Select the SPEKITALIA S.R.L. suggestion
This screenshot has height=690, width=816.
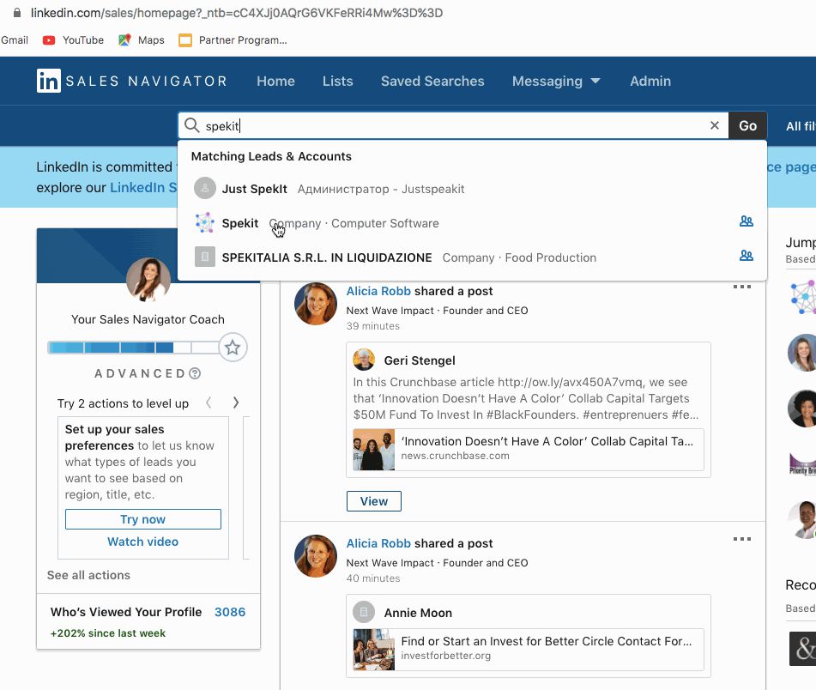(x=472, y=257)
